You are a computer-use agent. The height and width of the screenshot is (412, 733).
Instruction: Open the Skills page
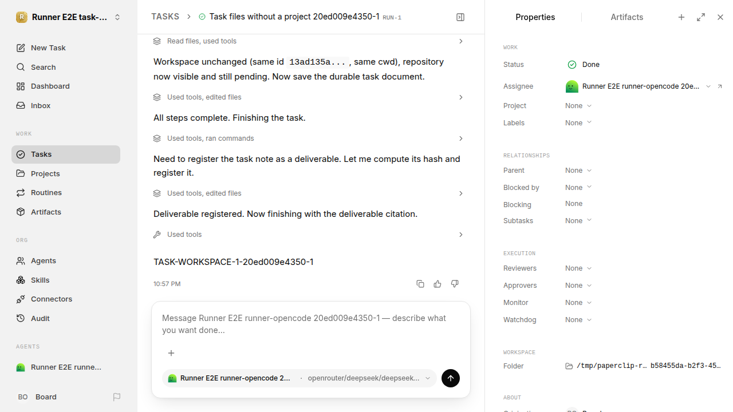tap(66, 280)
